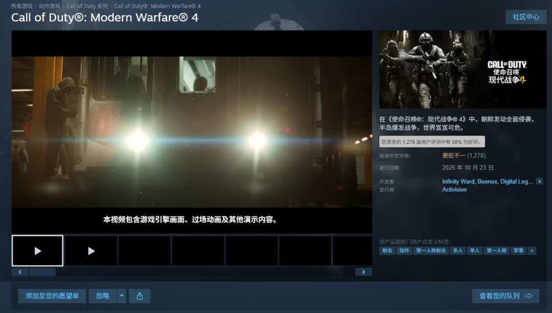This screenshot has width=552, height=313.
Task: Open 动作游戏 breadcrumb link
Action: 49,6
